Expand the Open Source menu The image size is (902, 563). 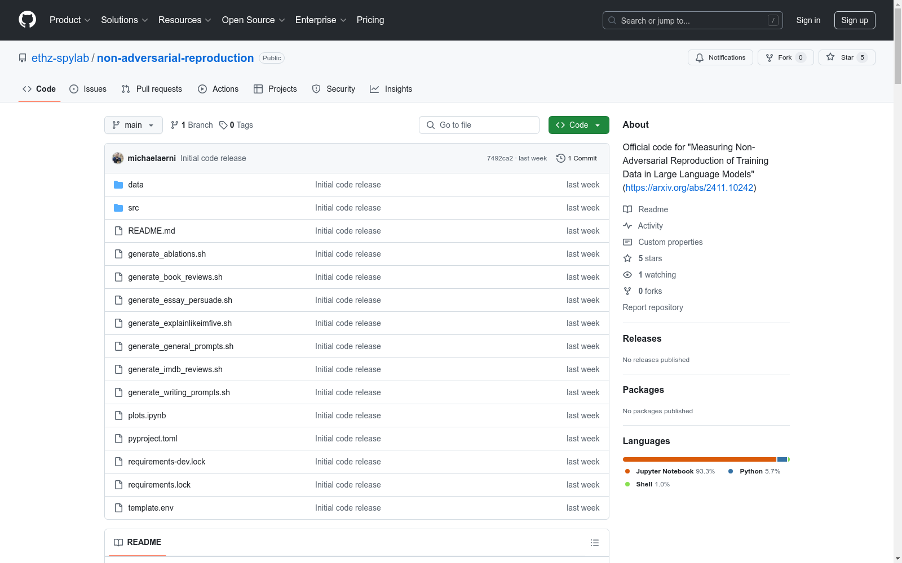pyautogui.click(x=254, y=20)
